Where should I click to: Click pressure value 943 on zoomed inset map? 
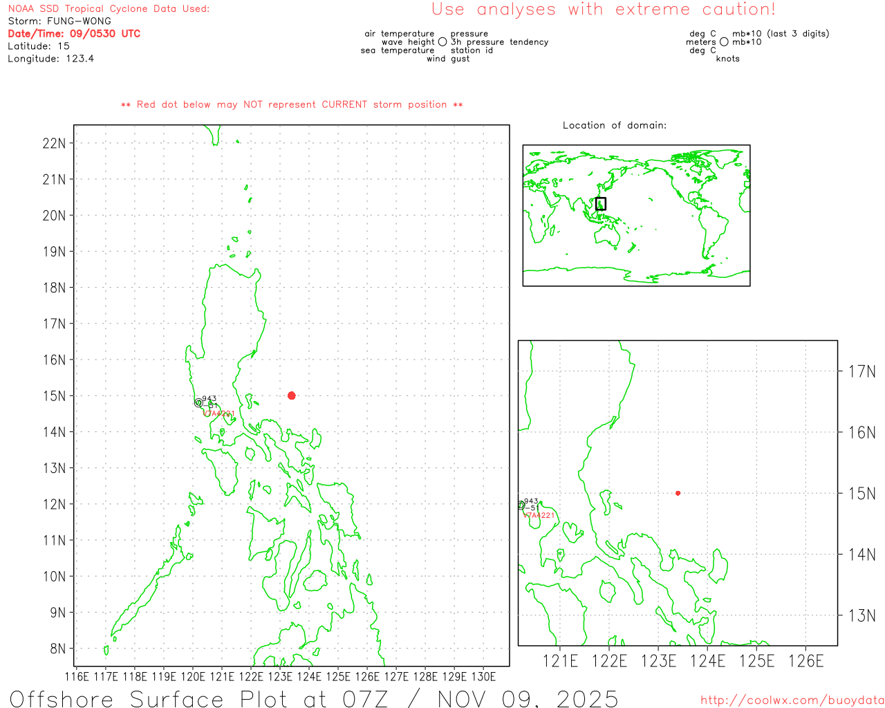(531, 501)
